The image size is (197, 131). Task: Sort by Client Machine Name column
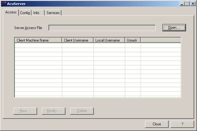point(38,40)
